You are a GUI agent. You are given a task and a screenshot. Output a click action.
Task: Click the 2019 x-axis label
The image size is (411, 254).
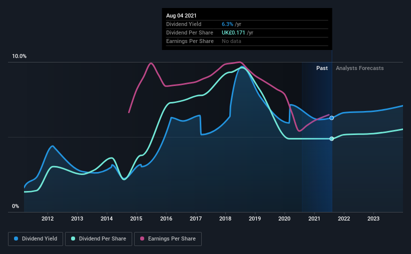pos(255,218)
